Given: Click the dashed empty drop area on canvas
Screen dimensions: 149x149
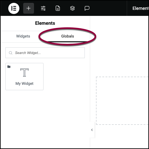Looking at the screenshot, I should coord(122,101).
